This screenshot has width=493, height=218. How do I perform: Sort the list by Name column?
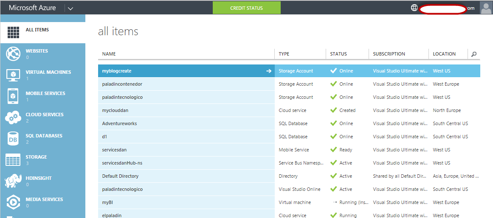tap(109, 54)
